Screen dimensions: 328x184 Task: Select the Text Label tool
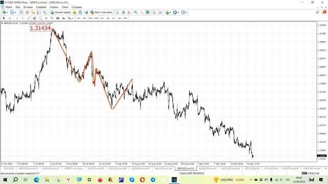point(52,18)
